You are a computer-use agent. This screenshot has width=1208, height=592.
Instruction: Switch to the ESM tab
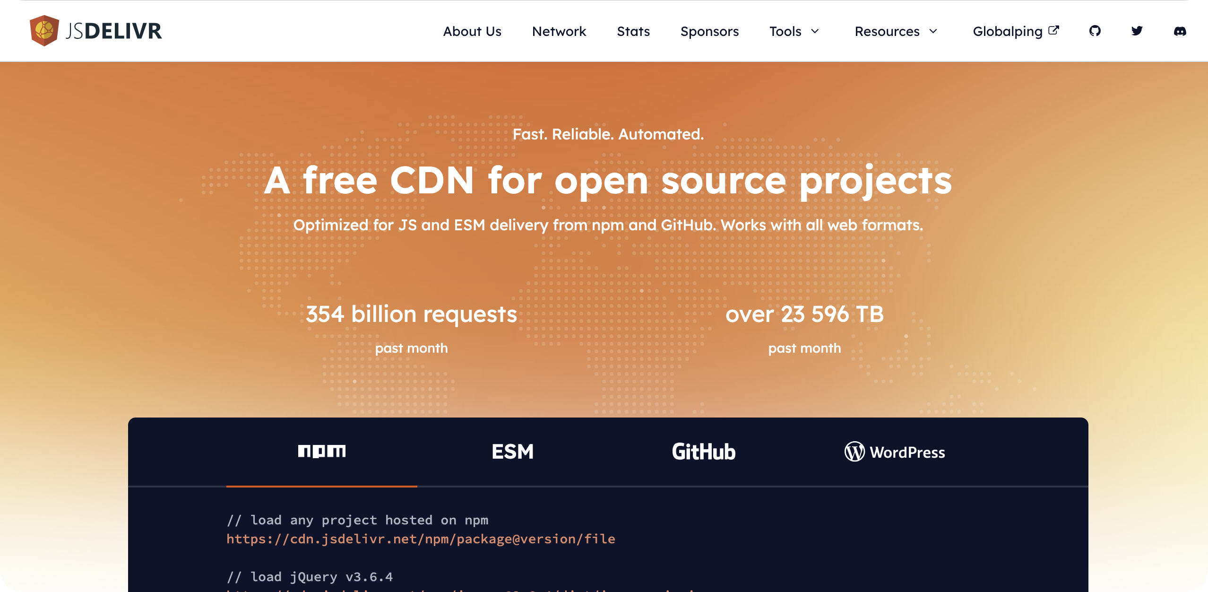coord(512,452)
